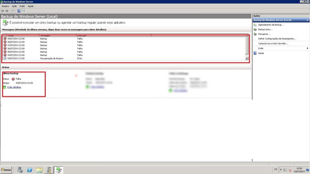Click the backup drive icon beside the intro text

coord(5,22)
